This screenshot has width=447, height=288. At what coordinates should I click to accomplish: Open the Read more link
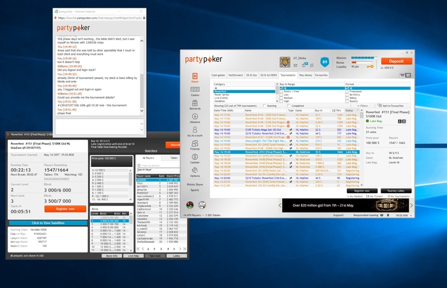[151, 151]
